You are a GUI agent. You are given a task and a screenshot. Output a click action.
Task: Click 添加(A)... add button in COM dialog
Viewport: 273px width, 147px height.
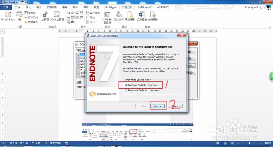(191, 65)
